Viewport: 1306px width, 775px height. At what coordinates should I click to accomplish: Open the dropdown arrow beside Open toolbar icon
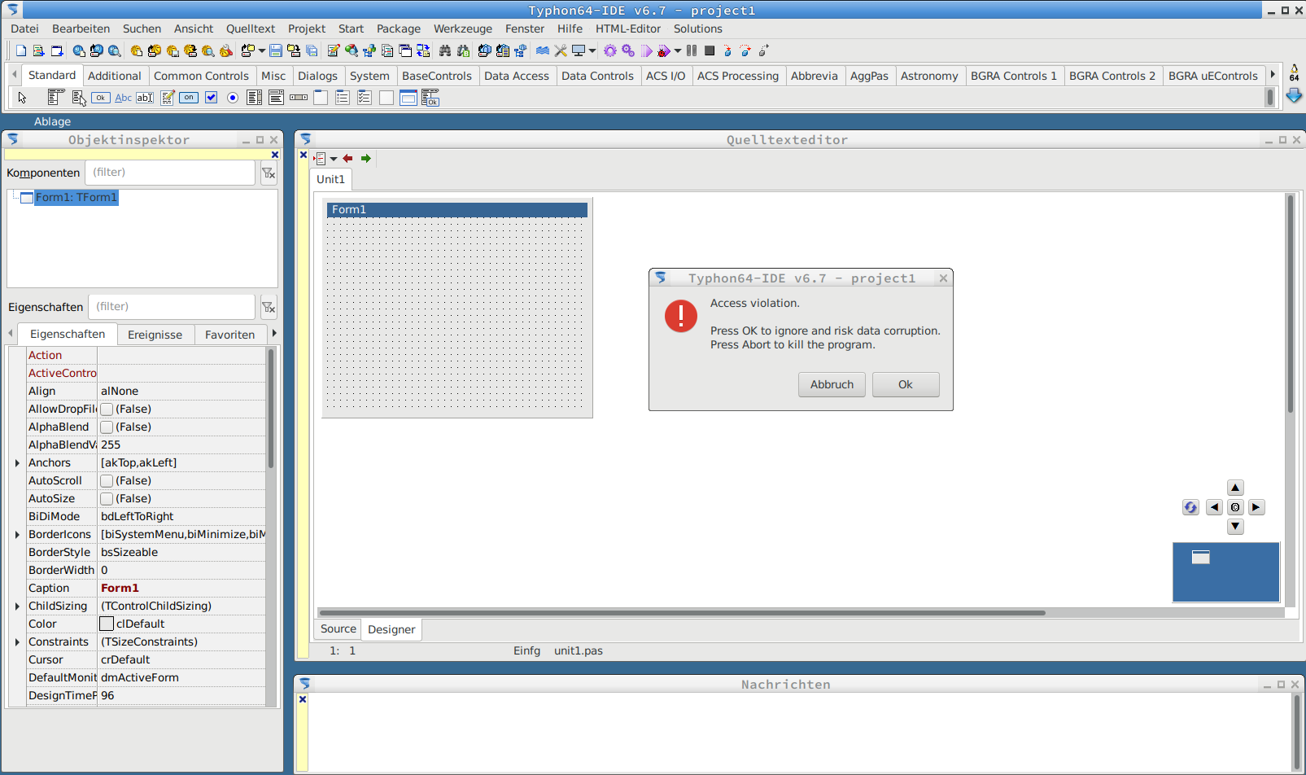(262, 50)
